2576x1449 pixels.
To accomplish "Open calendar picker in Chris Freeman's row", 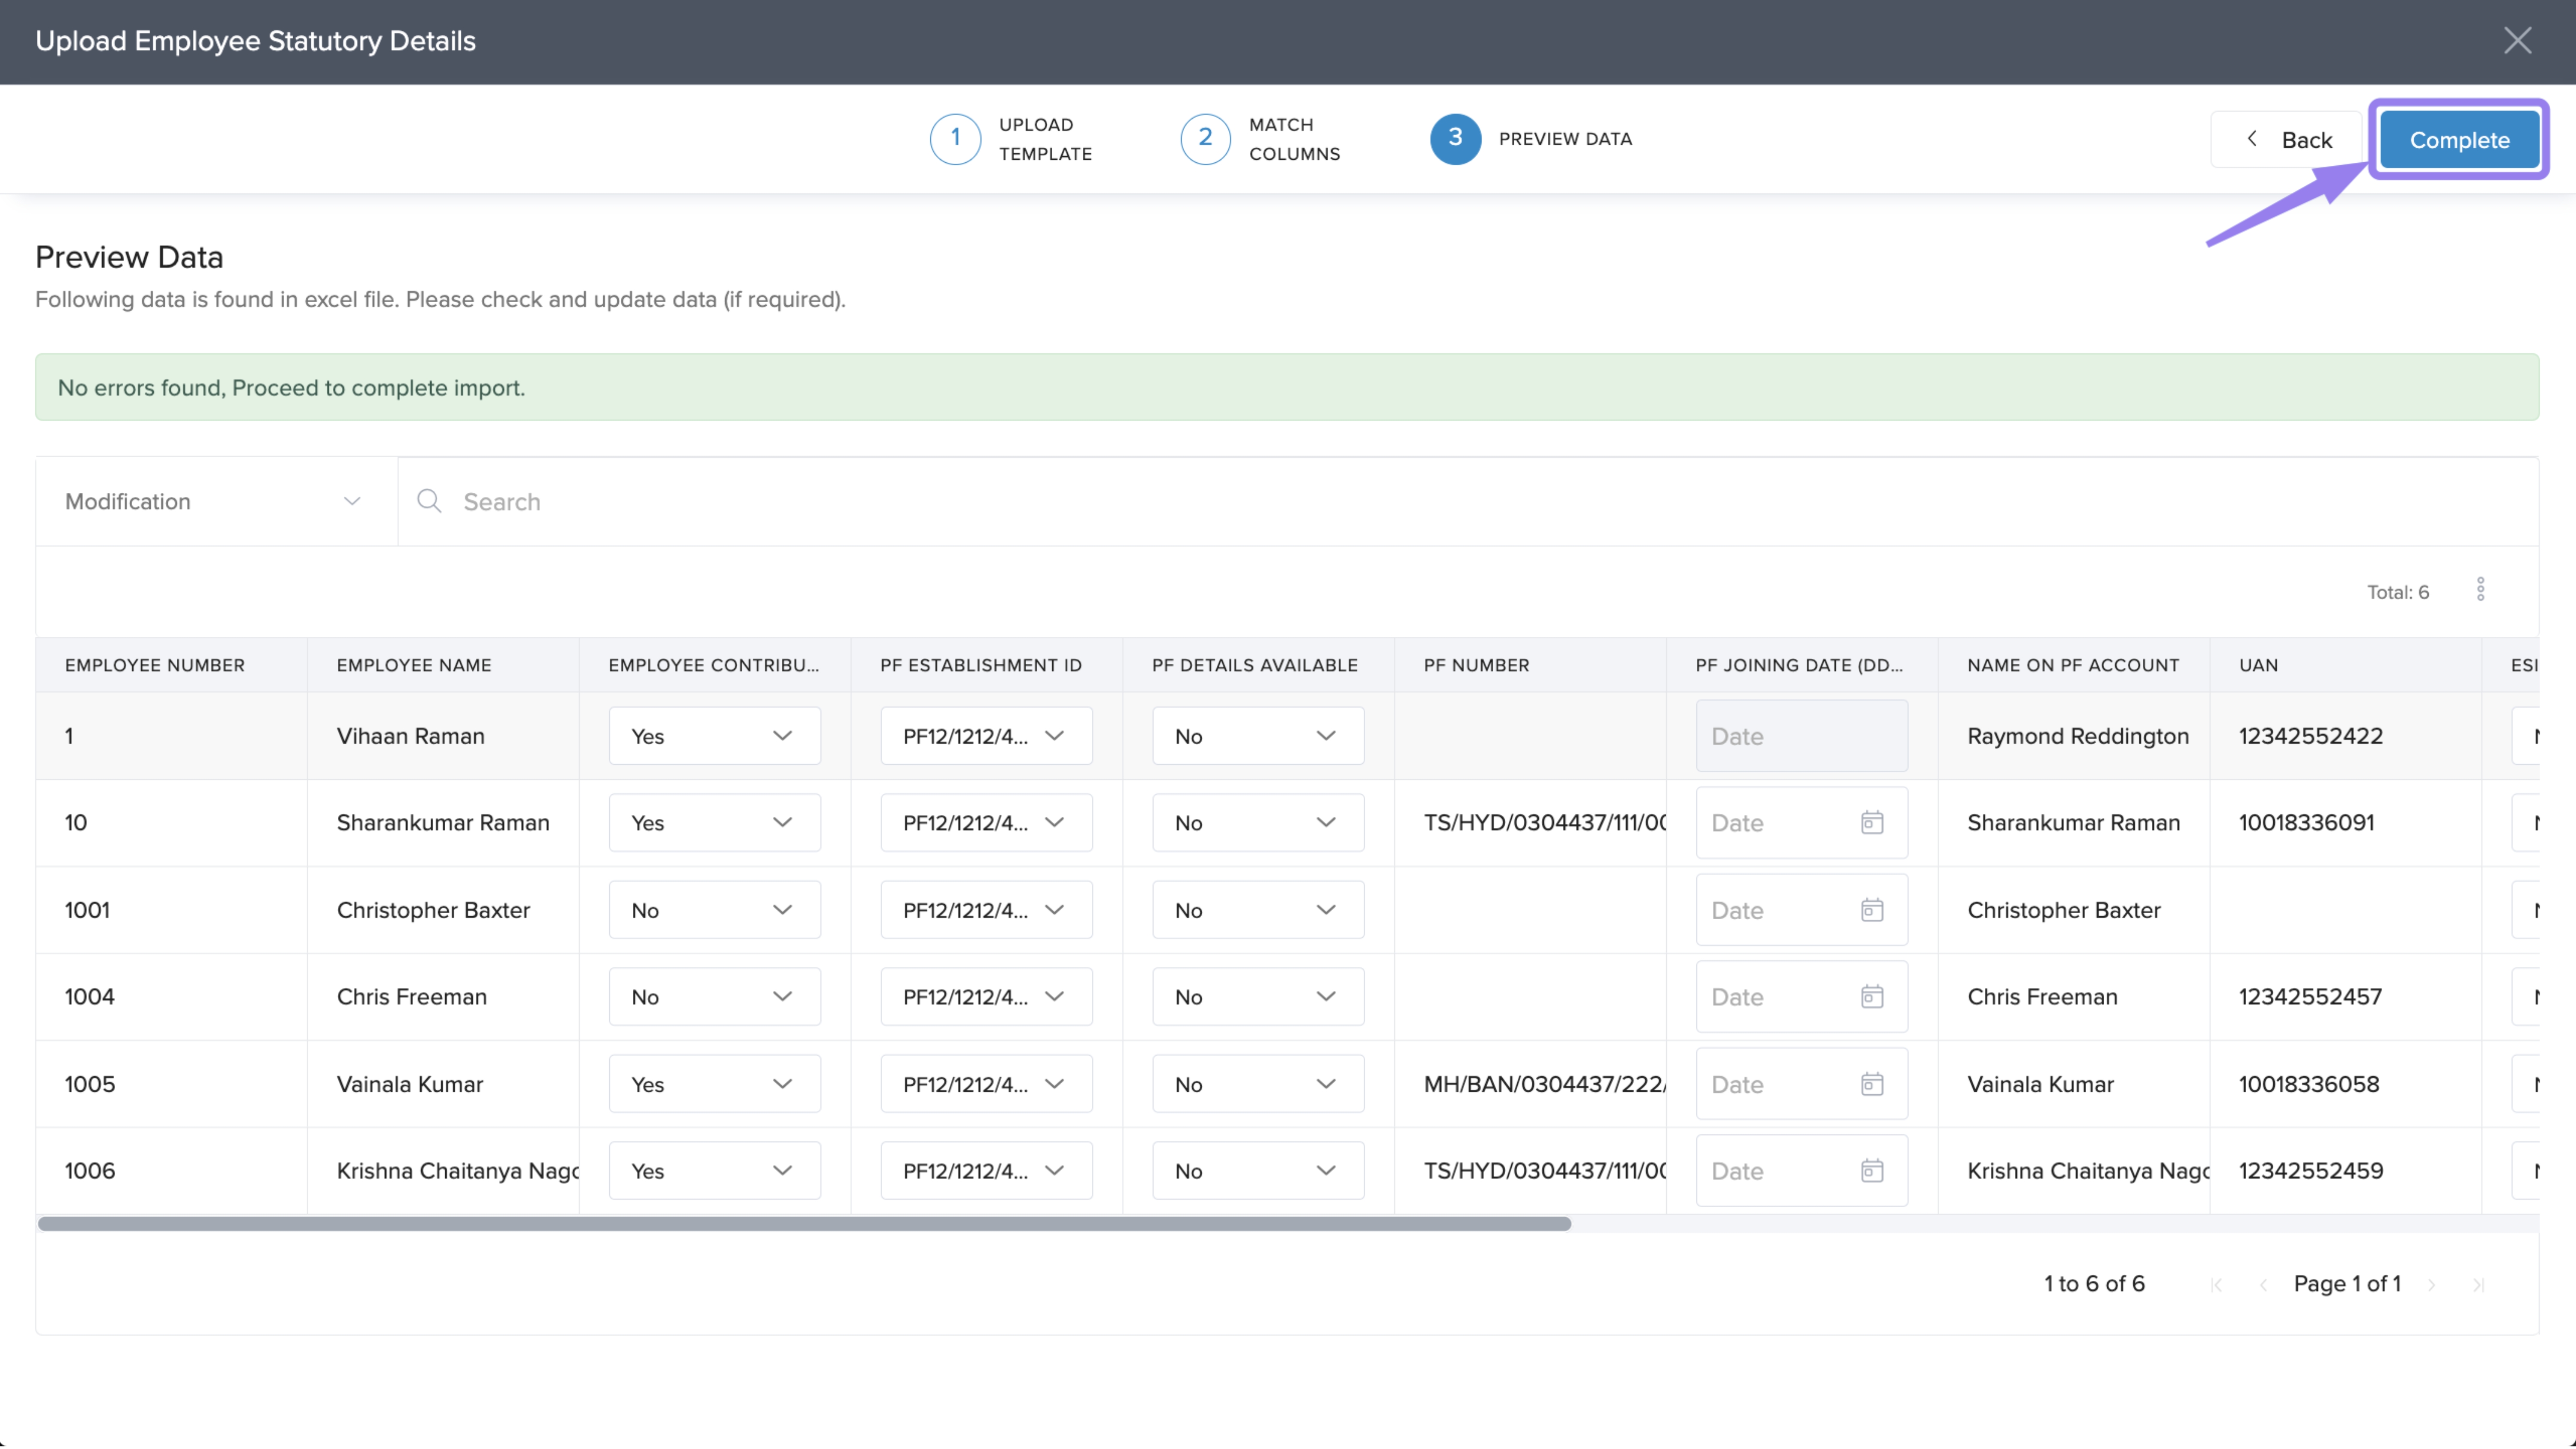I will (x=1871, y=997).
